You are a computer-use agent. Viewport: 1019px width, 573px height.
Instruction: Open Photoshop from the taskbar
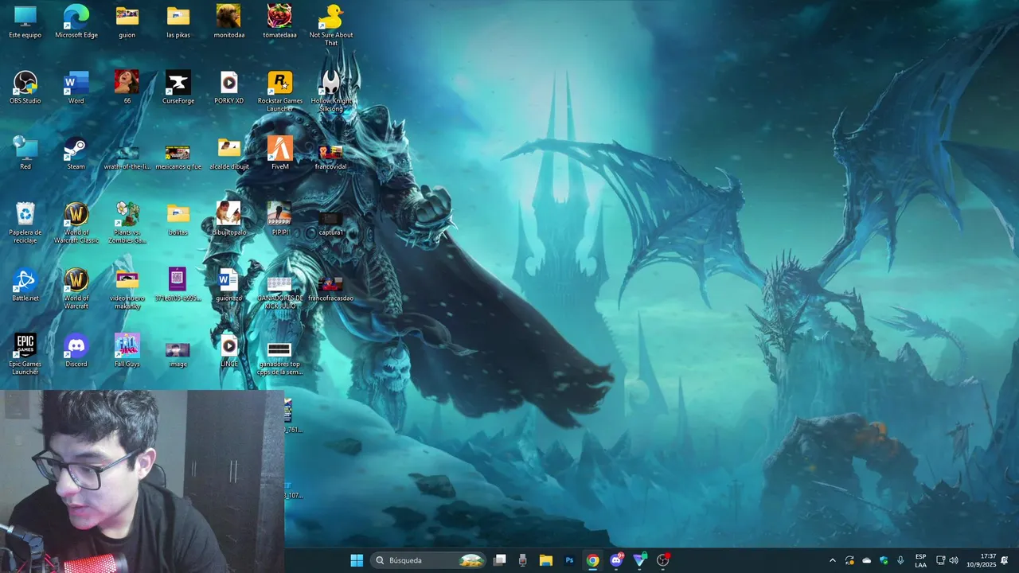[x=569, y=560]
